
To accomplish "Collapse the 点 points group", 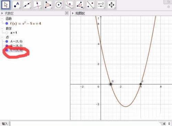I will click(2, 37).
